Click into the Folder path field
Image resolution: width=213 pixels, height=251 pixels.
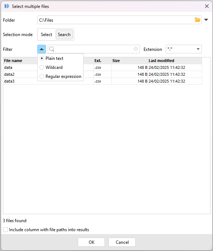(116, 20)
